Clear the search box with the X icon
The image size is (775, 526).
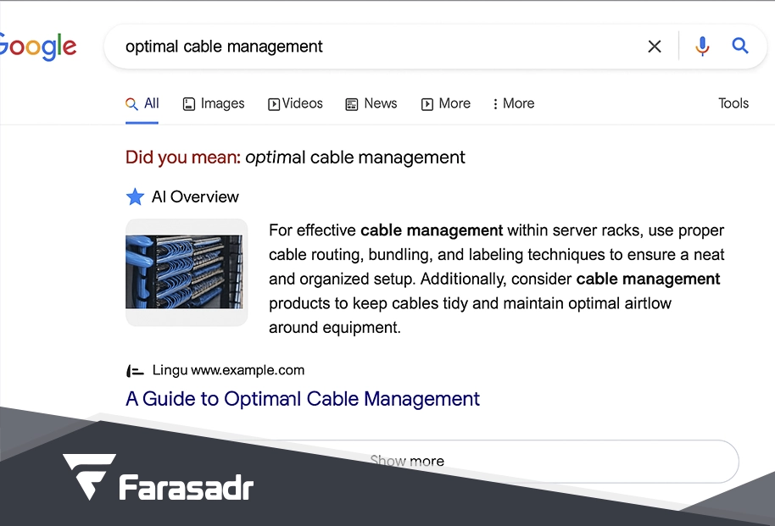pos(655,47)
